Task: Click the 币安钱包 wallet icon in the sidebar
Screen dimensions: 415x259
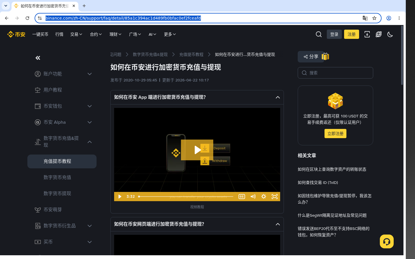Action: click(38, 106)
